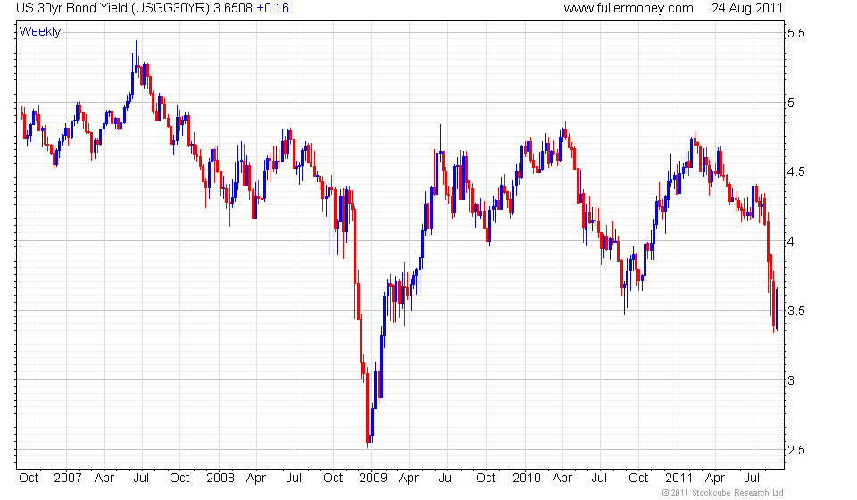Click the 3.5 y-axis label
Viewport: 857px width, 500px height.
coord(796,311)
